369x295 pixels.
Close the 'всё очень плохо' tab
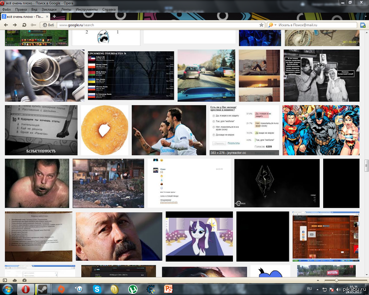(47, 17)
